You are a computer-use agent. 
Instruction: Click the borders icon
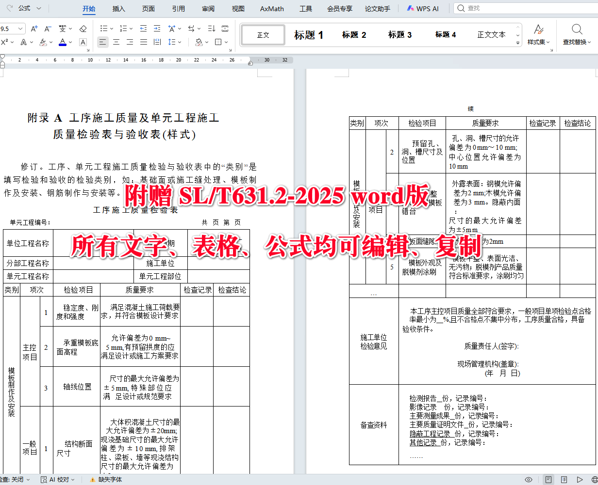[x=218, y=42]
